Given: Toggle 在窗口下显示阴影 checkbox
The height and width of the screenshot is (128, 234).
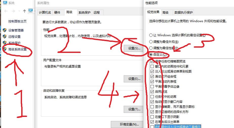Looking at the screenshot, I should pyautogui.click(x=152, y=117).
